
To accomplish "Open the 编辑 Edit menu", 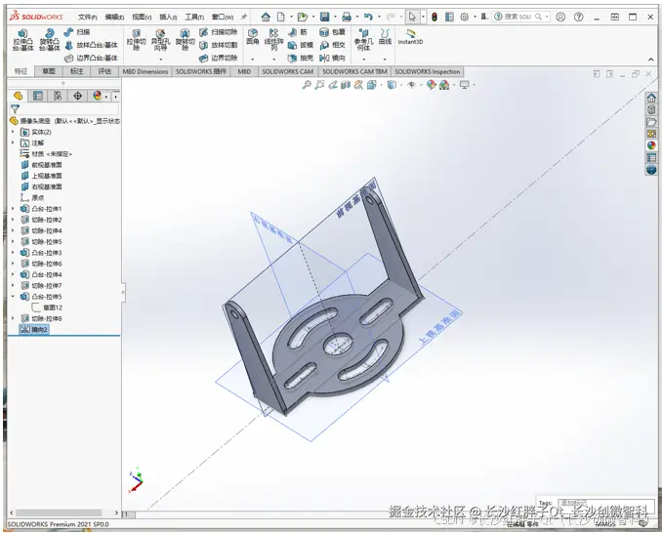I will (x=114, y=17).
